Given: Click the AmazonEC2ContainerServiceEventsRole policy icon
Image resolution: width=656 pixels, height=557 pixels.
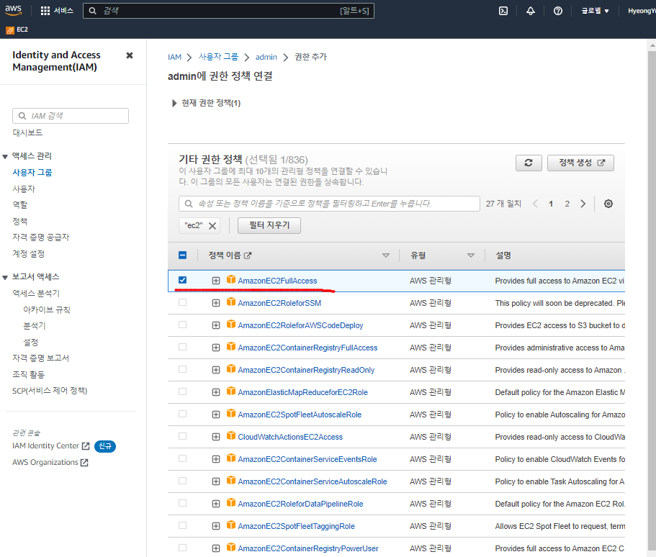Looking at the screenshot, I should coord(231,458).
